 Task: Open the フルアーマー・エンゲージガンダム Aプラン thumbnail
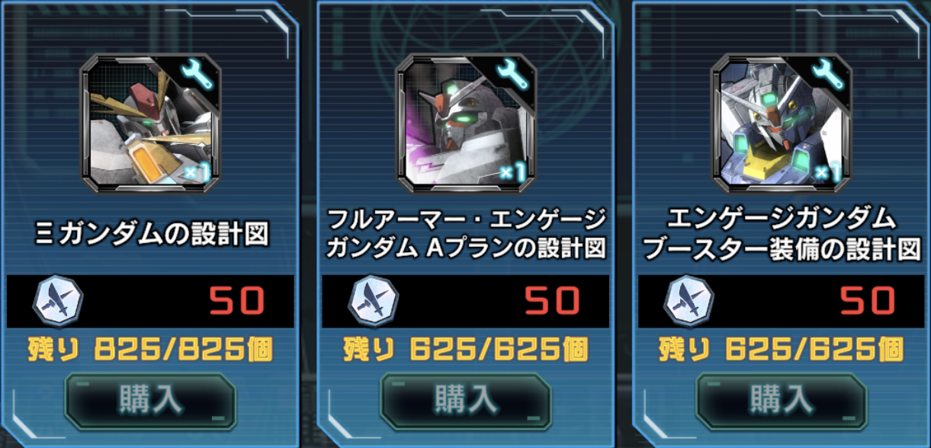coord(466,124)
